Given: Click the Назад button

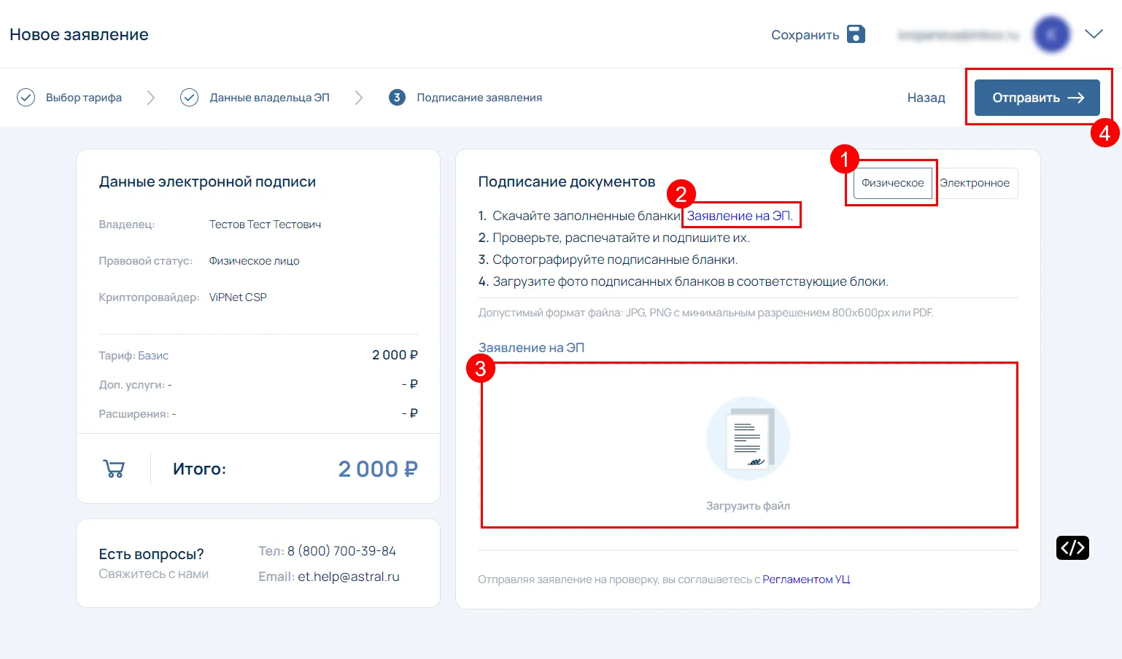Looking at the screenshot, I should click(926, 98).
